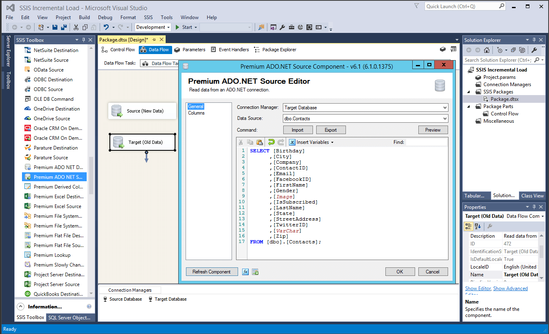The image size is (549, 334).
Task: Click the Export button
Action: click(330, 130)
